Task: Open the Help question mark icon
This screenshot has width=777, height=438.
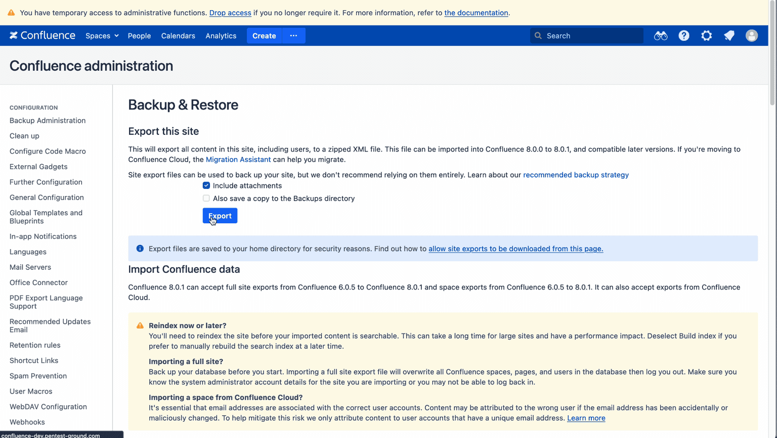Action: pos(684,35)
